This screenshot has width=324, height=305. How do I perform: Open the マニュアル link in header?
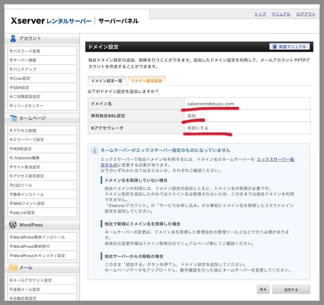(x=281, y=14)
